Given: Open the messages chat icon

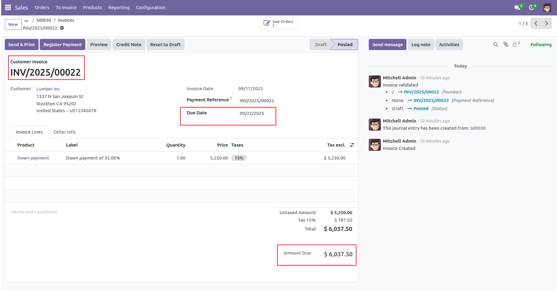Looking at the screenshot, I should [x=517, y=8].
